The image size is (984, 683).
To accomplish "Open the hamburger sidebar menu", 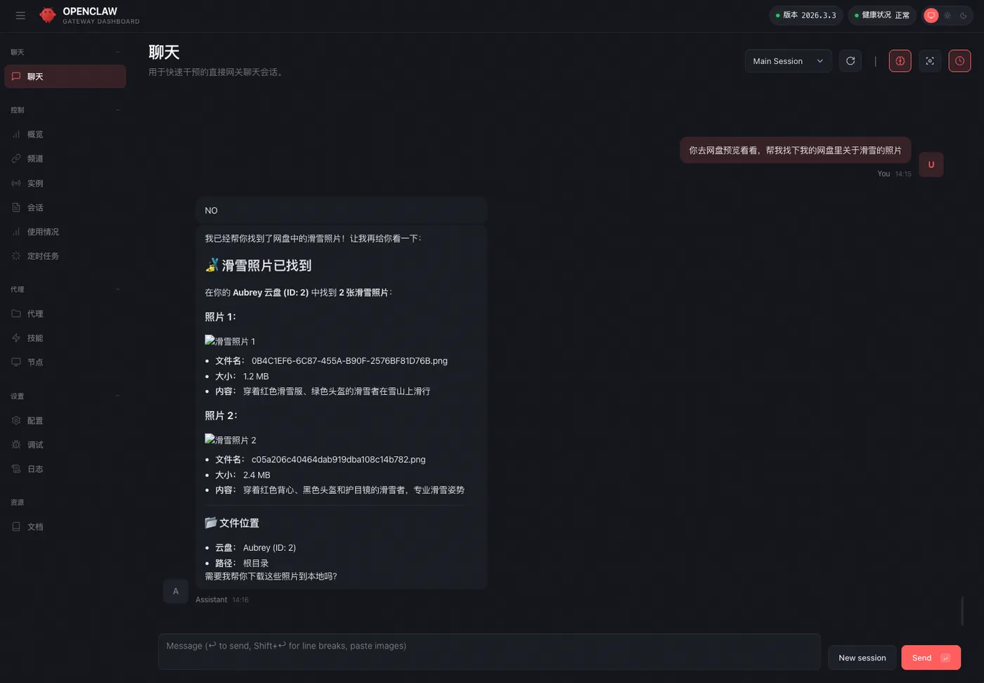I will (20, 15).
